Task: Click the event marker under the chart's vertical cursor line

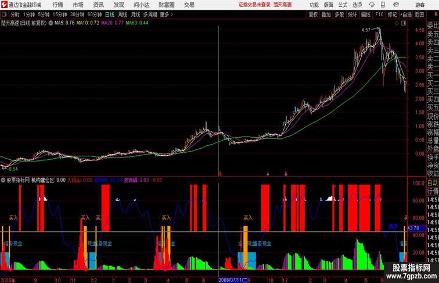Action: 220,174
